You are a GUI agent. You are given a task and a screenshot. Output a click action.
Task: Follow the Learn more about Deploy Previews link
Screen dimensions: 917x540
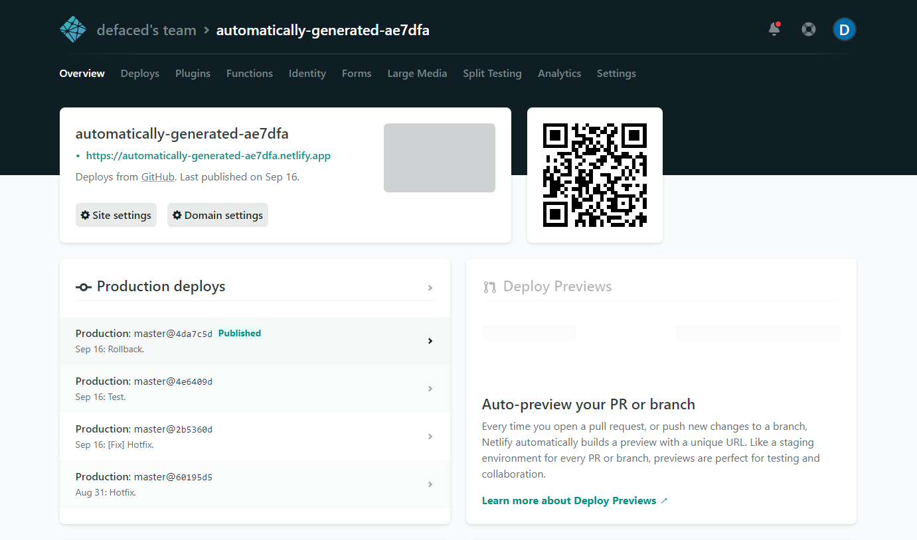(x=568, y=500)
